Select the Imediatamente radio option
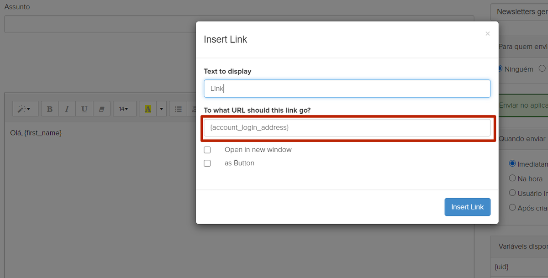 coord(512,163)
